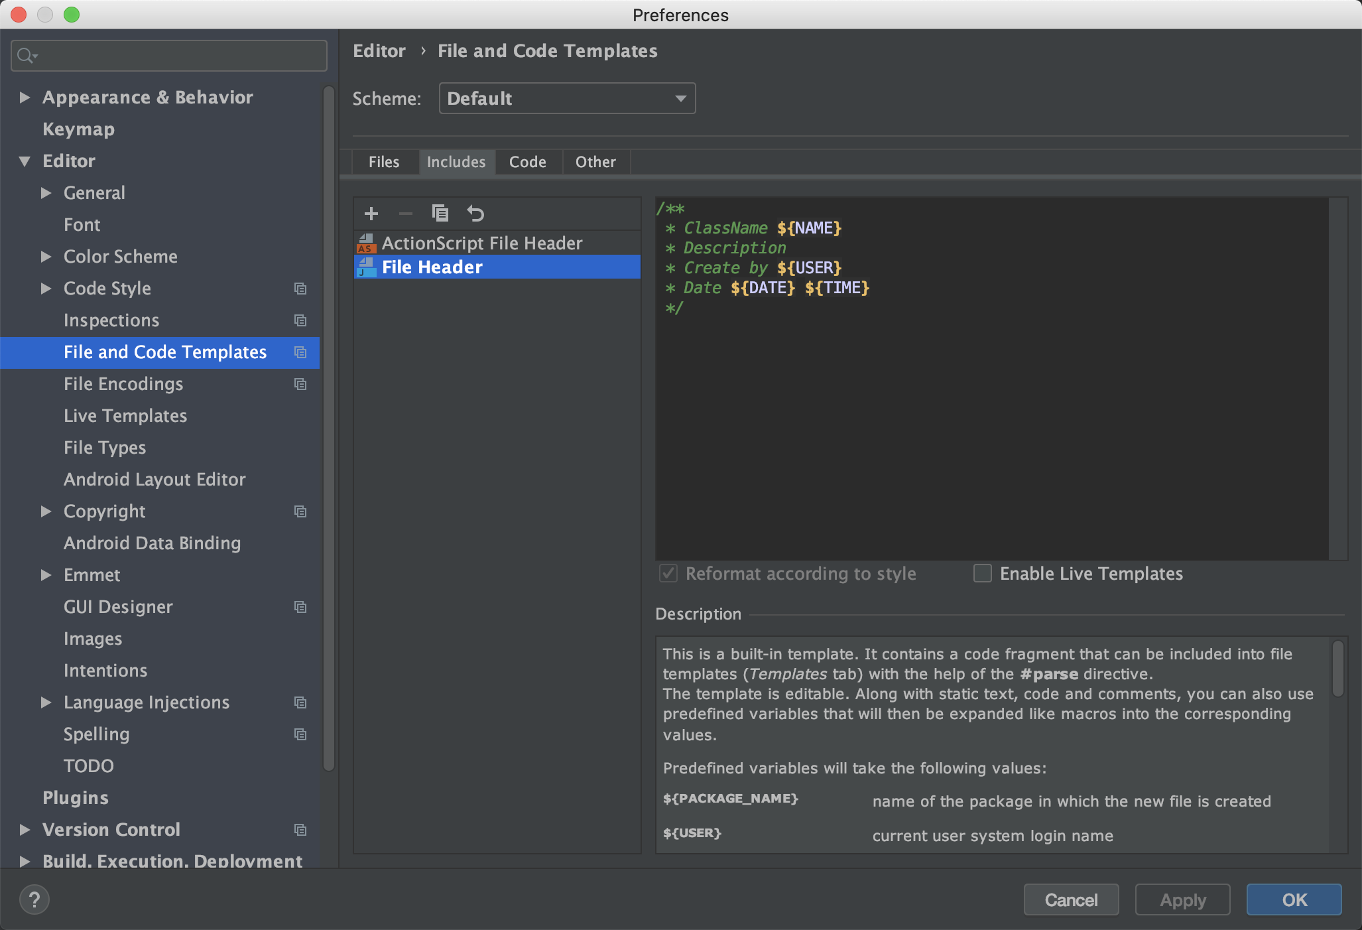
Task: Switch to the Files tab
Action: (384, 162)
